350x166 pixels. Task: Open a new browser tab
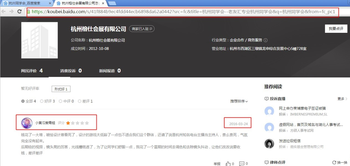[112, 3]
